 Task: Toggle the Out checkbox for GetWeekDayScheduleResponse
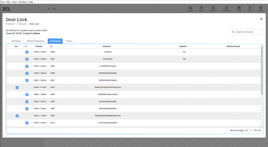(17, 88)
